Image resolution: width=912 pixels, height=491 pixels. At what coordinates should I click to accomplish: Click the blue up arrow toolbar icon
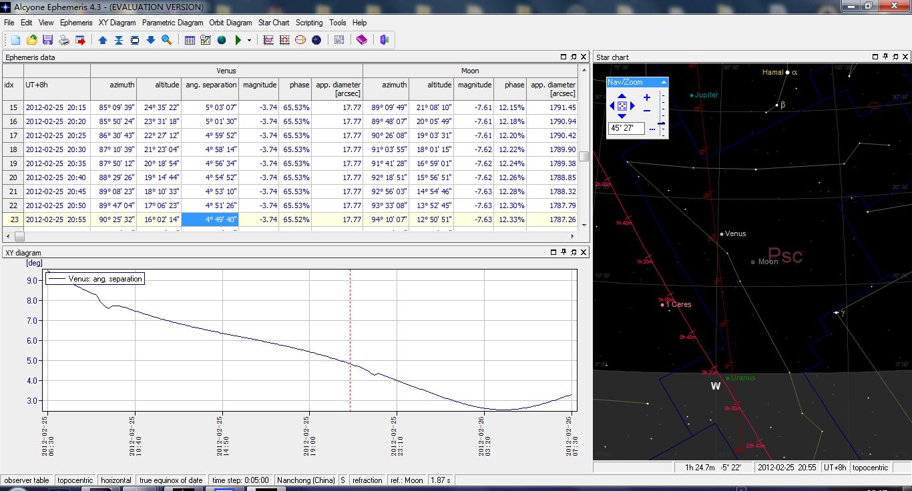coord(103,40)
